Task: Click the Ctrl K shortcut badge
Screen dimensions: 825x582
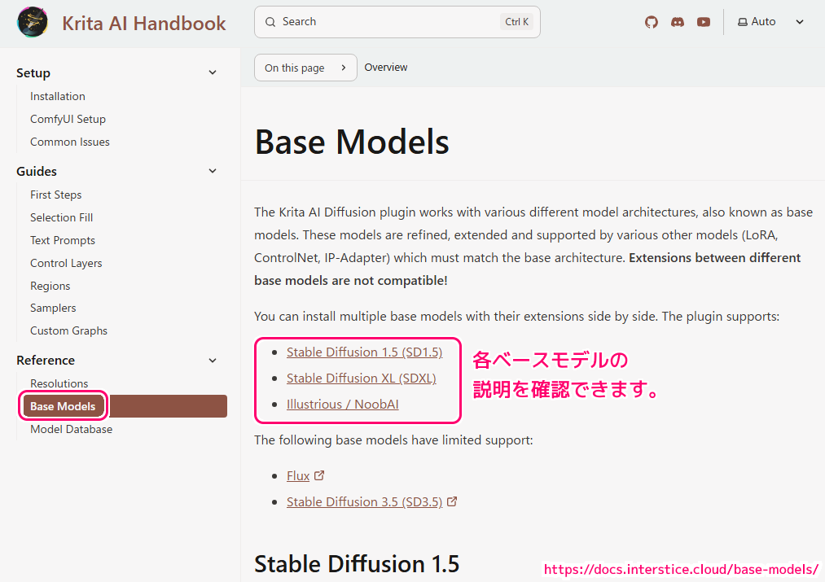Action: pyautogui.click(x=516, y=22)
